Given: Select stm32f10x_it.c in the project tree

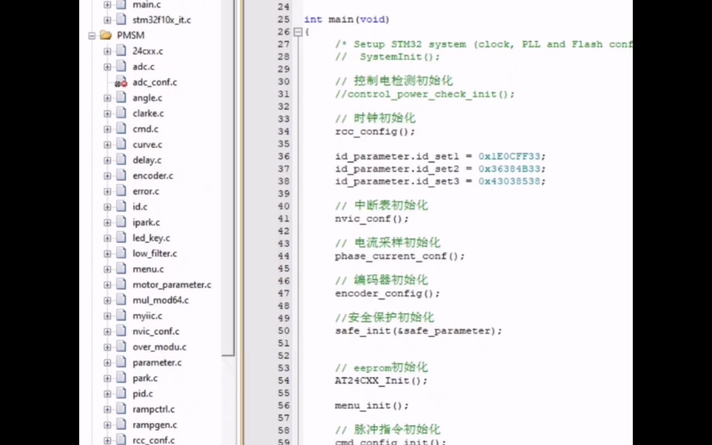Looking at the screenshot, I should 161,20.
